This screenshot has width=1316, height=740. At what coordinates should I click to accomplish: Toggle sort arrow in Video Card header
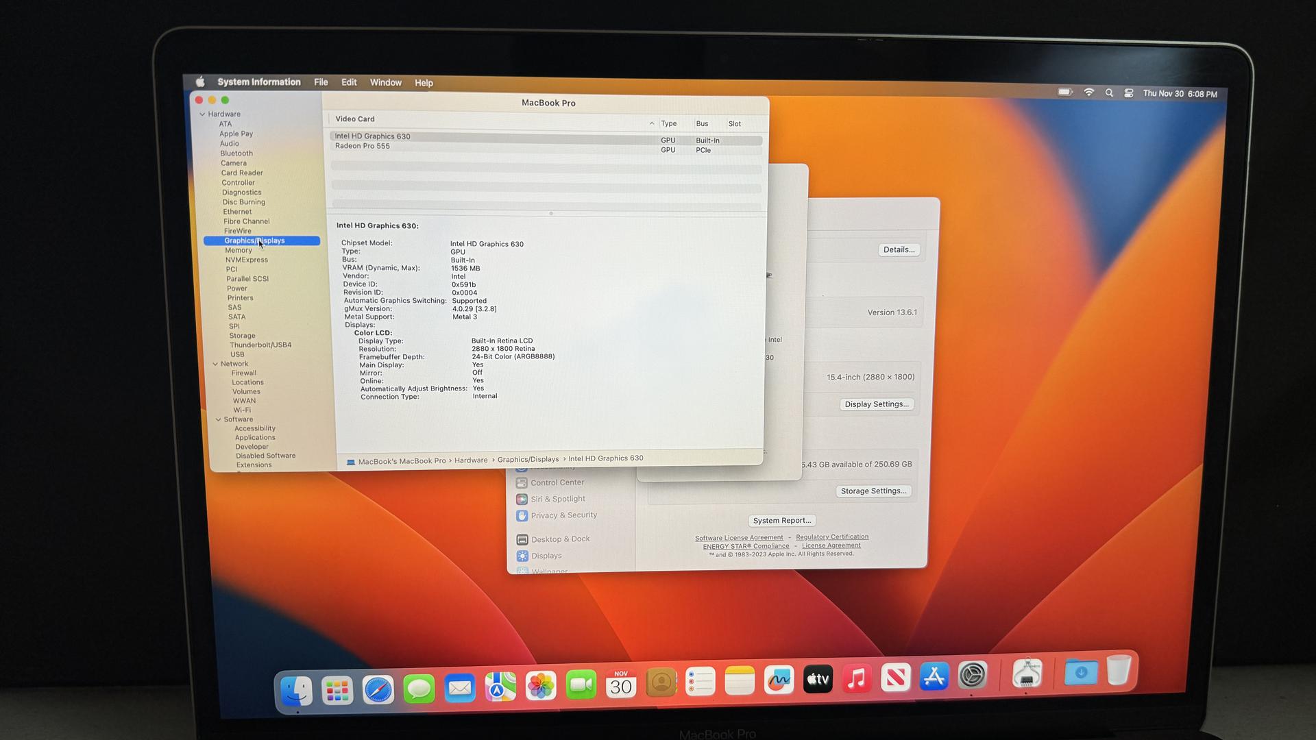click(x=651, y=123)
